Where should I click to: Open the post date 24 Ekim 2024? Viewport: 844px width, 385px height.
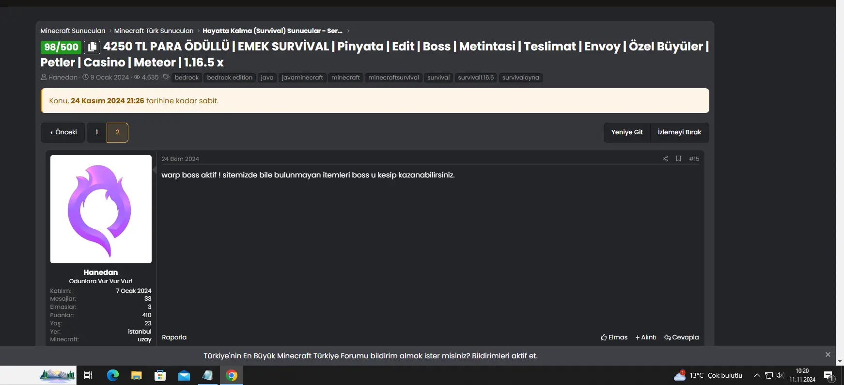pyautogui.click(x=180, y=159)
